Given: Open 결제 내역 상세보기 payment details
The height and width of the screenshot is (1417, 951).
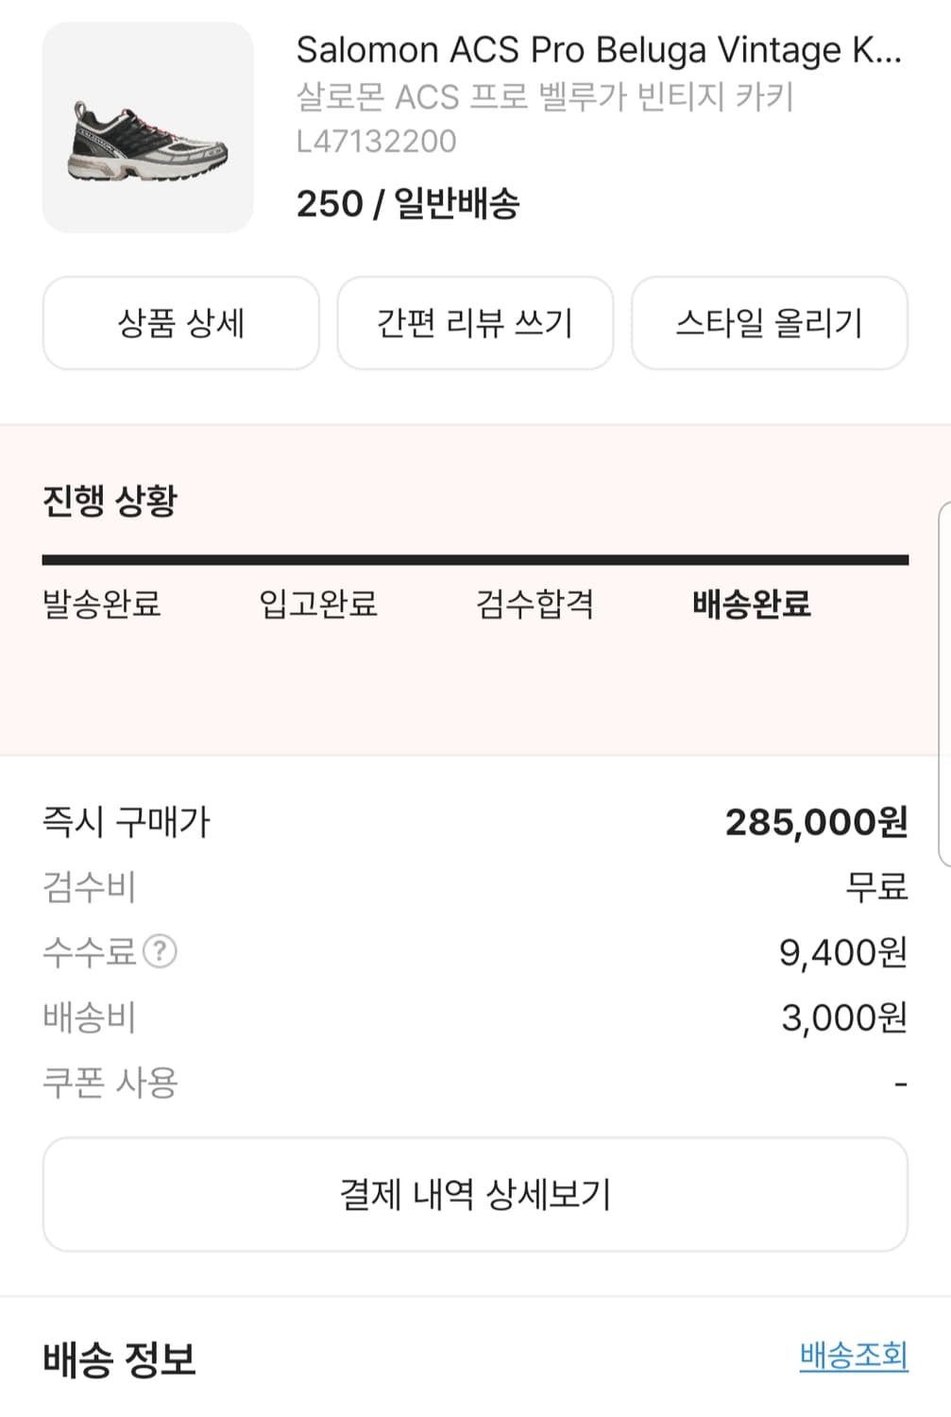Looking at the screenshot, I should click(475, 1194).
